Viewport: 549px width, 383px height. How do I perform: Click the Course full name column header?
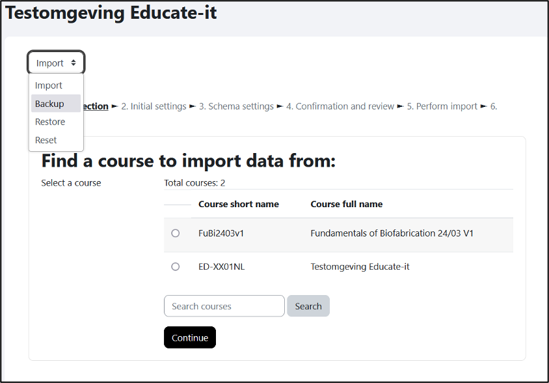pyautogui.click(x=346, y=204)
